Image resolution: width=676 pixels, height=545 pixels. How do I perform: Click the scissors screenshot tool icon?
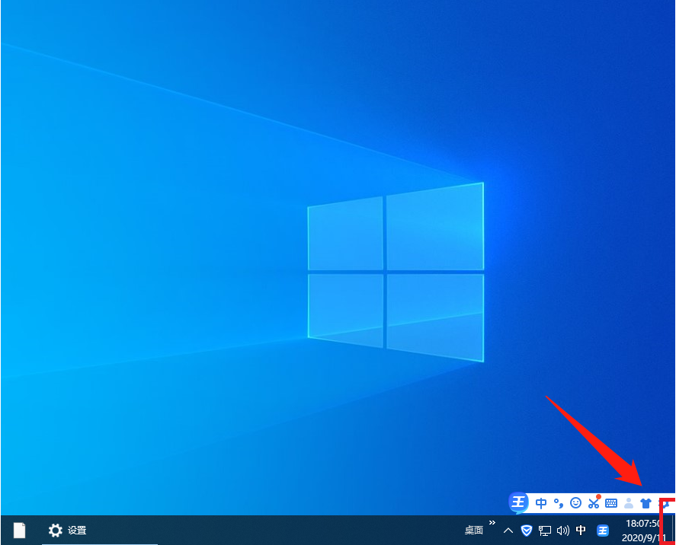tap(594, 503)
